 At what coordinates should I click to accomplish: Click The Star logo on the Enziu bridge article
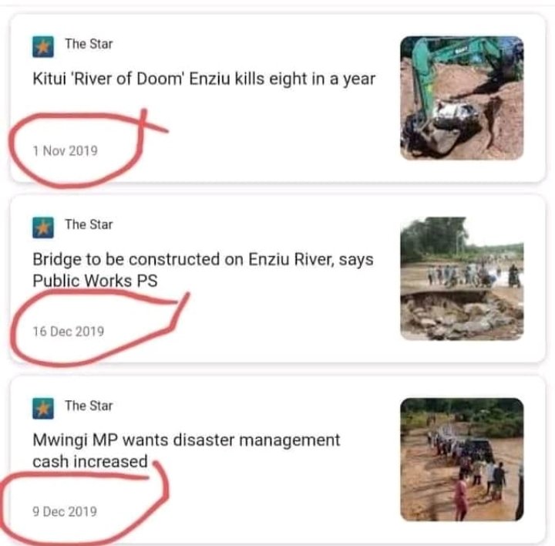pos(43,228)
